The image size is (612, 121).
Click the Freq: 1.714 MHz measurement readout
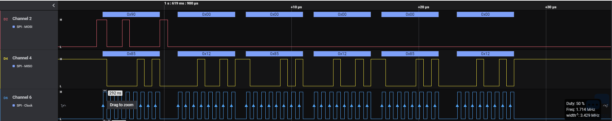click(581, 110)
